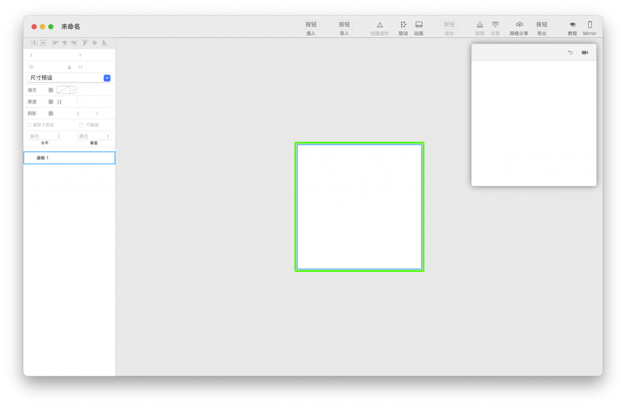Viewport: 626px width, 407px height.
Task: Open the fill type dropdown arrow
Action: [73, 90]
